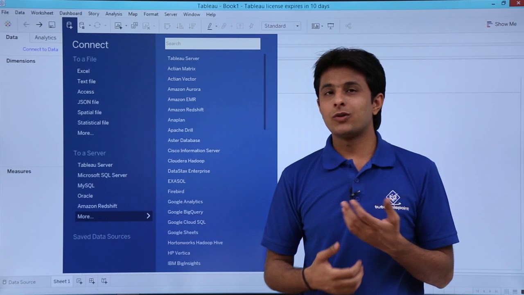Click the refresh run update icon
Viewport: 524px width, 295px height.
97,25
